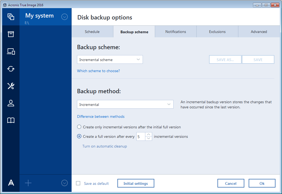
Task: Click the 'Turn on automatic cleanup' link
Action: pyautogui.click(x=105, y=146)
